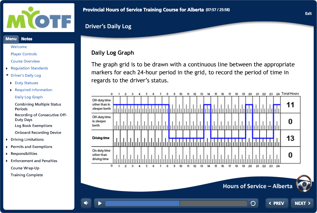This screenshot has height=213, width=317.
Task: Open Combining Multiple Status Periods
Action: click(x=38, y=106)
